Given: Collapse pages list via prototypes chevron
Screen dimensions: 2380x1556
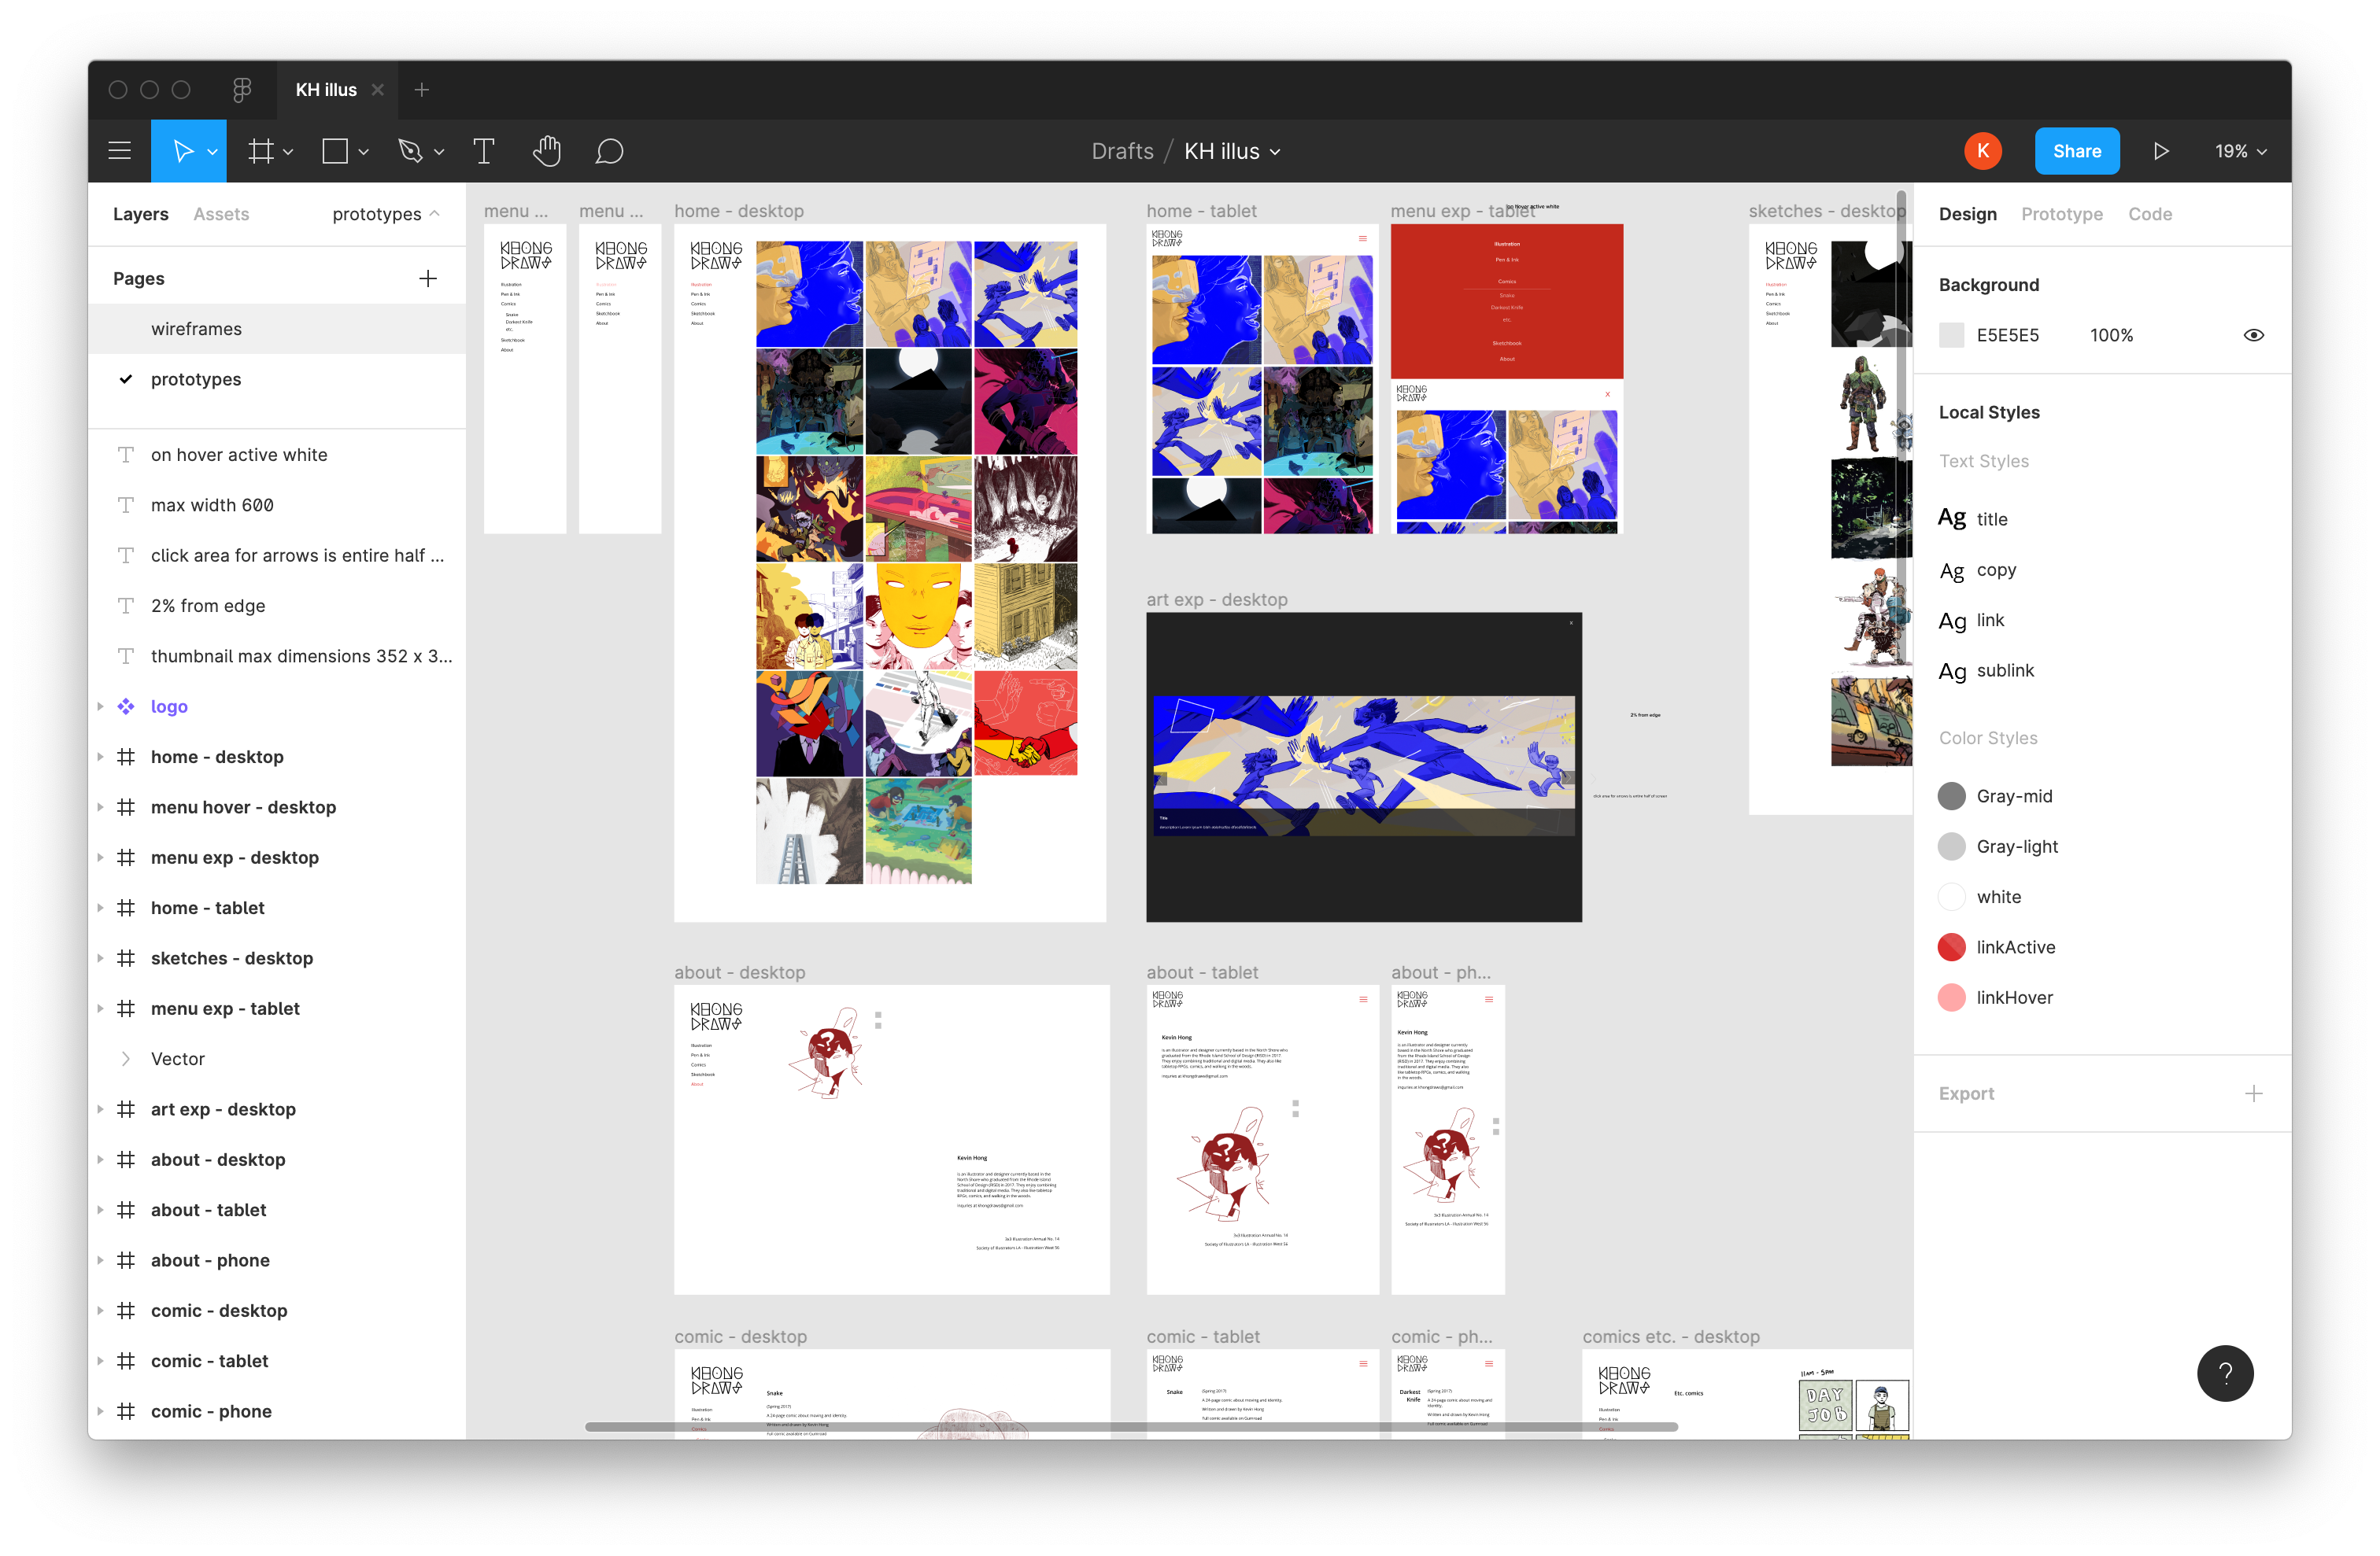Looking at the screenshot, I should pos(435,213).
